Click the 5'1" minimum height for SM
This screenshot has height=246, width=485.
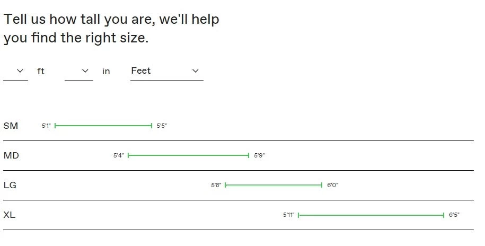tap(46, 126)
